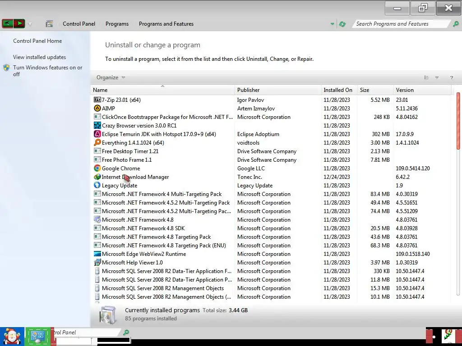
Task: Sort by the Publisher column header
Action: pyautogui.click(x=278, y=90)
